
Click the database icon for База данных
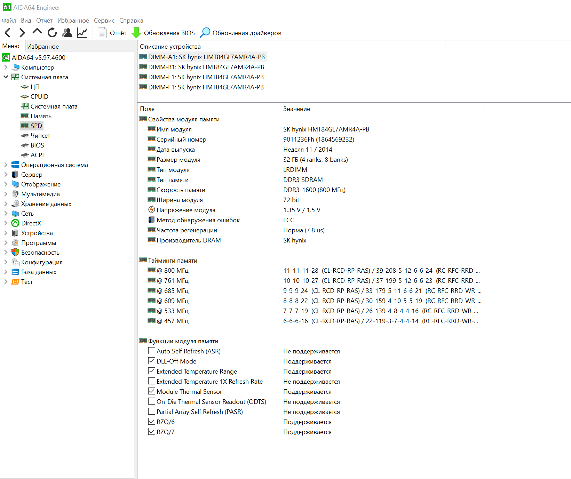(15, 272)
